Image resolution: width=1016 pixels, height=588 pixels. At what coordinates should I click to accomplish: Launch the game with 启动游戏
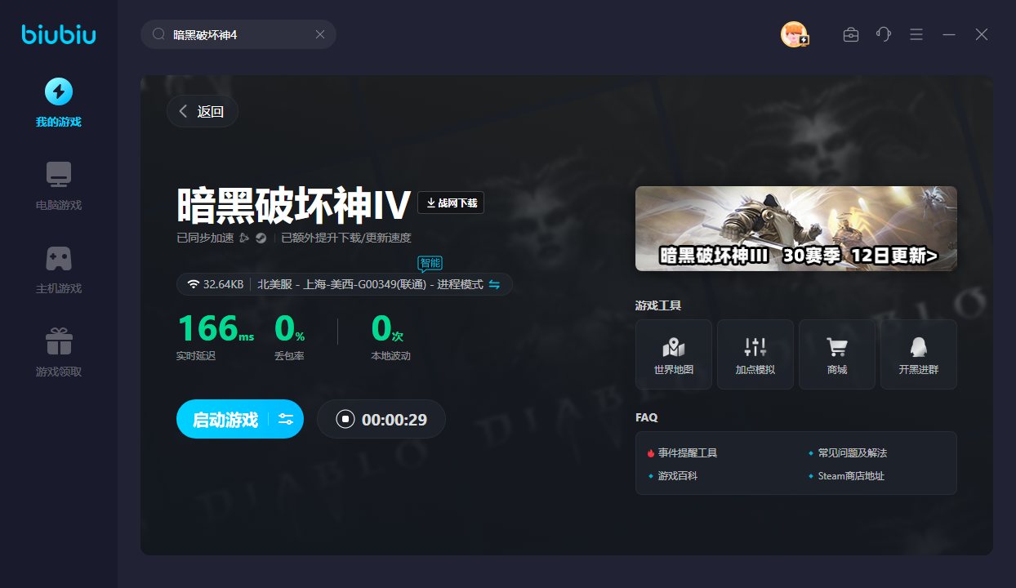pyautogui.click(x=225, y=420)
